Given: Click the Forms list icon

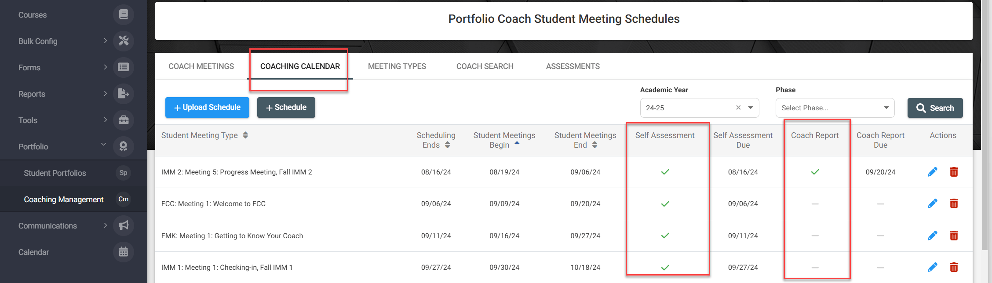Looking at the screenshot, I should click(x=124, y=67).
